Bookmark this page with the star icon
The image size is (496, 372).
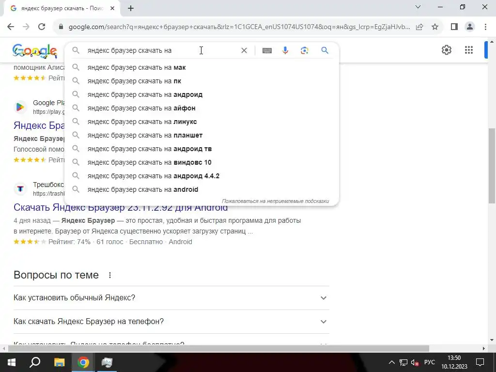435,27
